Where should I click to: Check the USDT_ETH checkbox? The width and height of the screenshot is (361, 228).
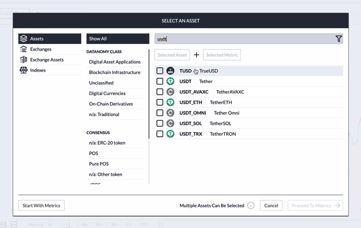pos(160,102)
